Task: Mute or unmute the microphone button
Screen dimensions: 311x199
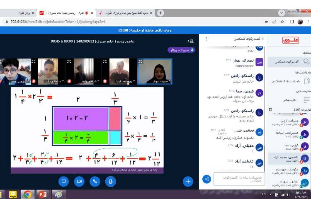Action: tap(110, 181)
